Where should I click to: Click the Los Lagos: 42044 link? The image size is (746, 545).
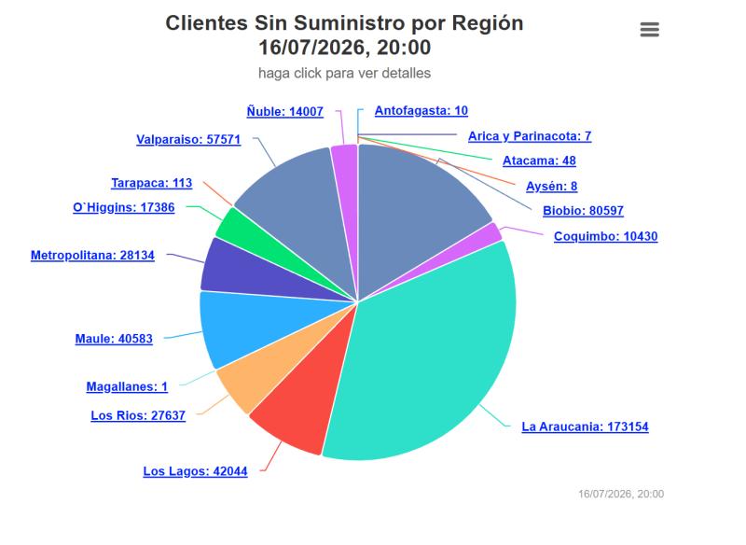click(x=195, y=471)
